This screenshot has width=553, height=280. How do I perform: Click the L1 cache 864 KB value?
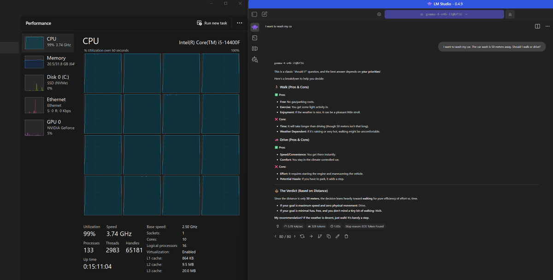(x=189, y=258)
